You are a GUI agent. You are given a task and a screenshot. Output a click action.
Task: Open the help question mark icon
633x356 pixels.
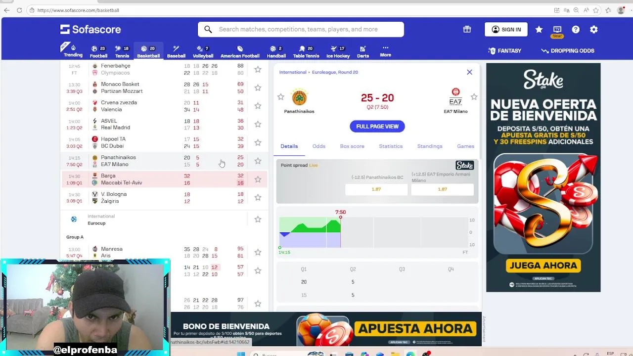coord(576,30)
